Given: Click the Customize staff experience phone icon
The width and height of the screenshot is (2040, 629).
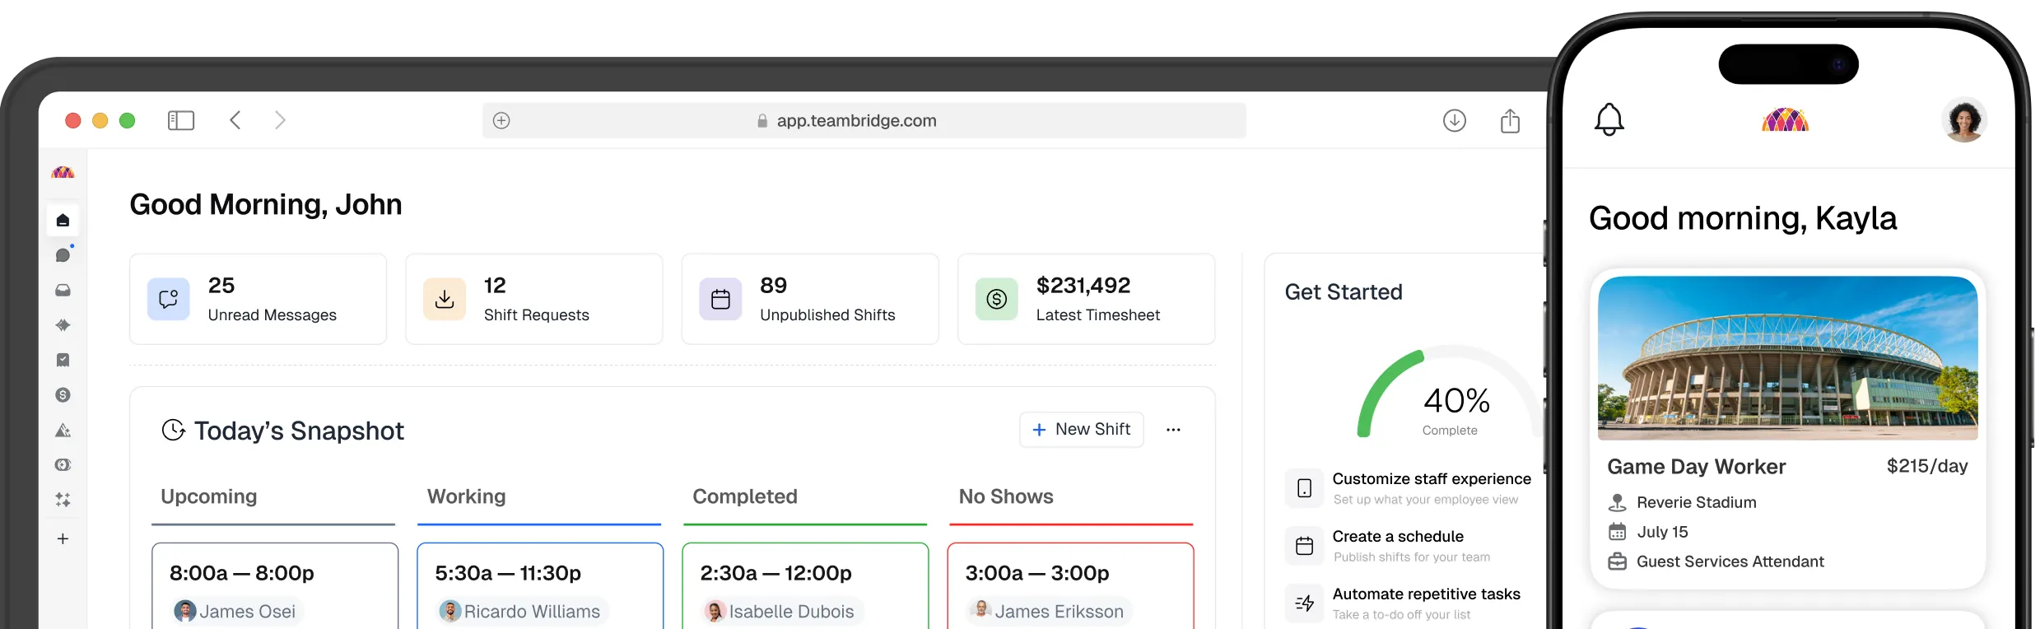Looking at the screenshot, I should tap(1305, 488).
